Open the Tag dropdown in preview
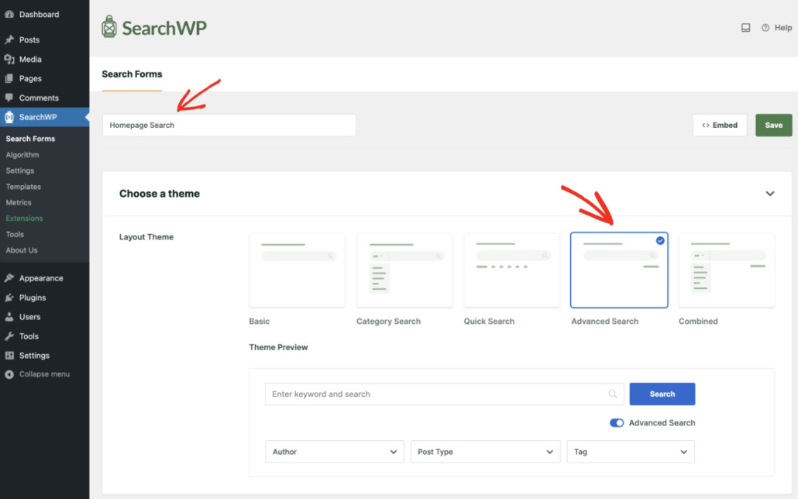The width and height of the screenshot is (798, 499). tap(630, 452)
